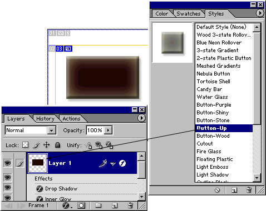Create a new style in the Styles palette
Image resolution: width=266 pixels, height=211 pixels.
[x=234, y=190]
